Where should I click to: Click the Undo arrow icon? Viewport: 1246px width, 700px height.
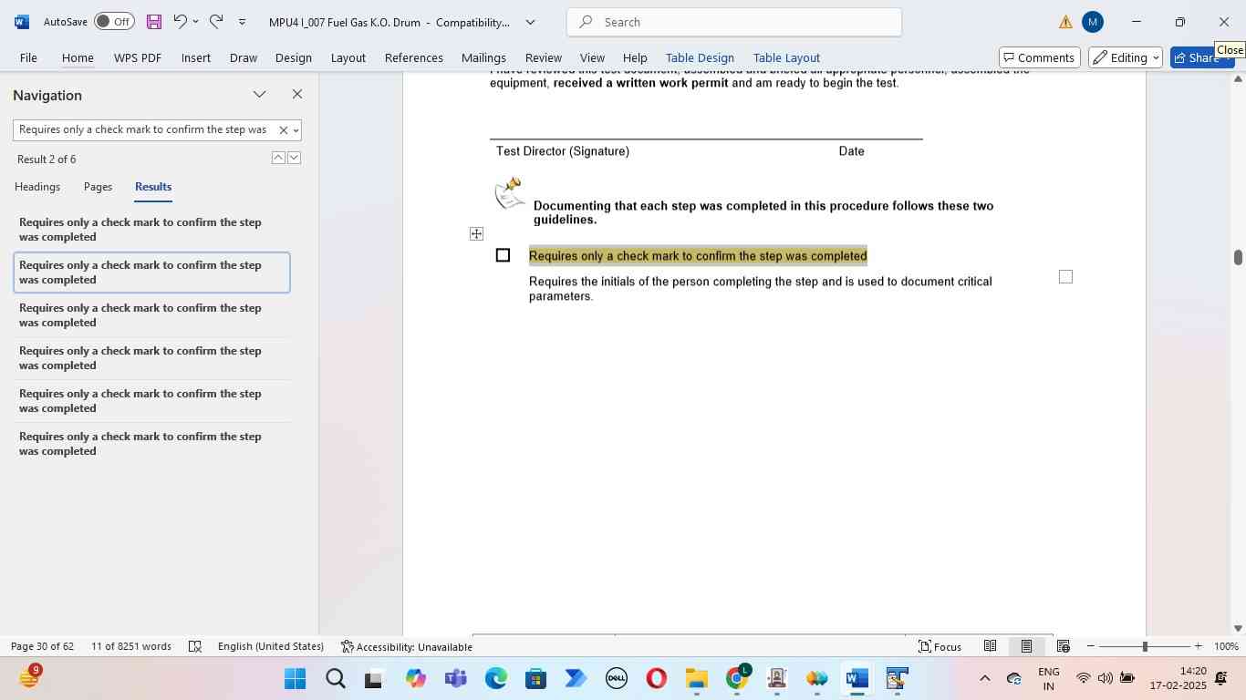180,22
